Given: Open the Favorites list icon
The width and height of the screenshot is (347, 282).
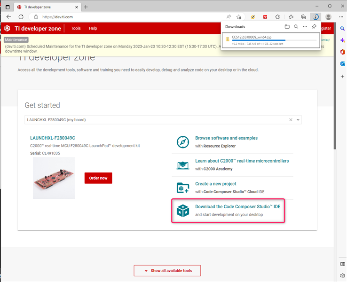Looking at the screenshot, I should (x=291, y=17).
